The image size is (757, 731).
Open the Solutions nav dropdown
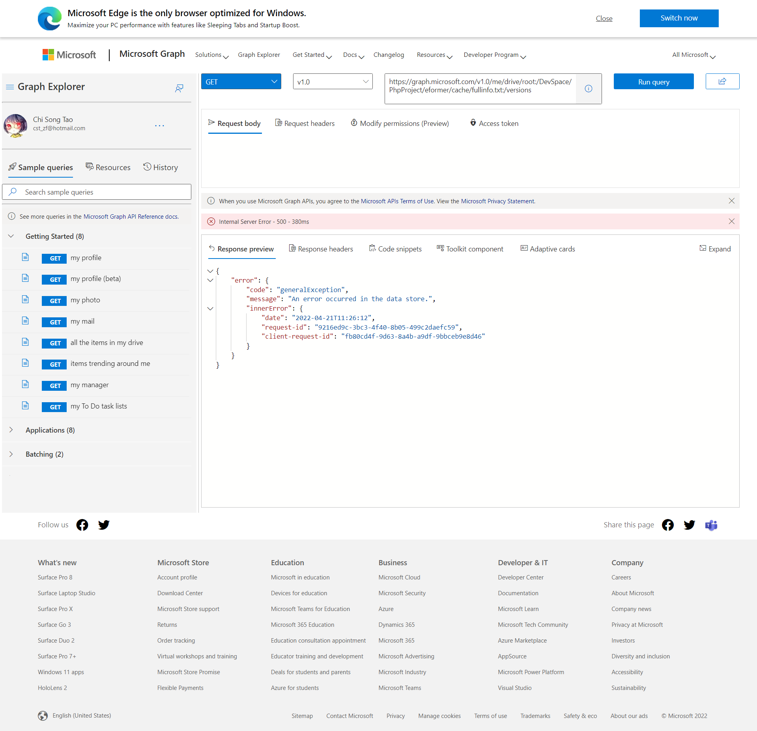pos(212,55)
